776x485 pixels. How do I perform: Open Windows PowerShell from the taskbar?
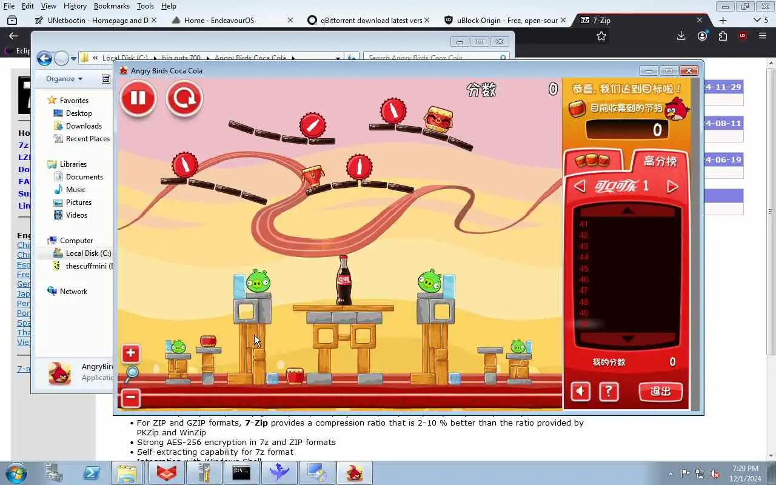pyautogui.click(x=91, y=473)
